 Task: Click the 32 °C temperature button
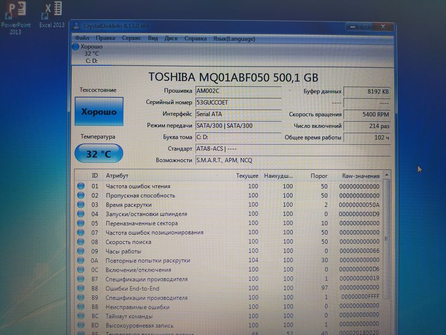[98, 154]
